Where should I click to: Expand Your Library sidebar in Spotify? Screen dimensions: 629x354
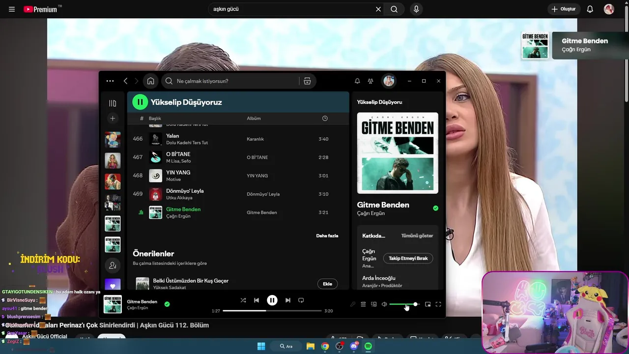coord(113,103)
